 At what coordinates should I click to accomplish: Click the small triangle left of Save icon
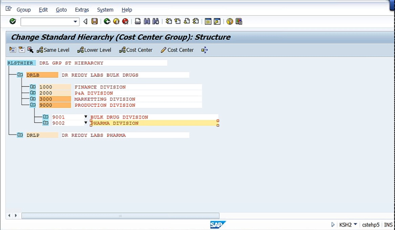pos(85,21)
